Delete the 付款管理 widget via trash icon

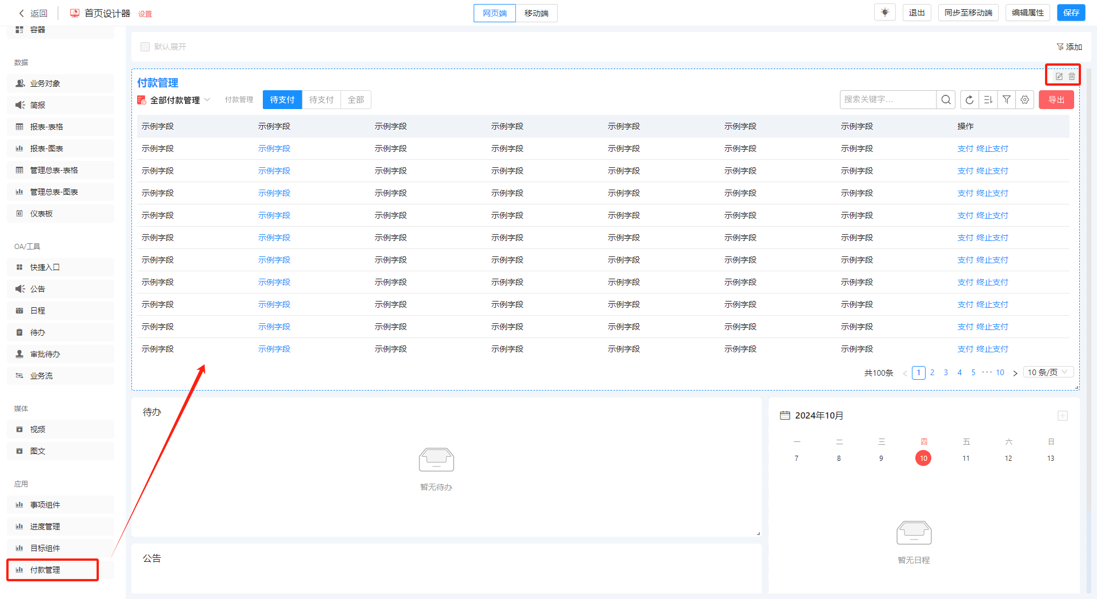click(1072, 76)
